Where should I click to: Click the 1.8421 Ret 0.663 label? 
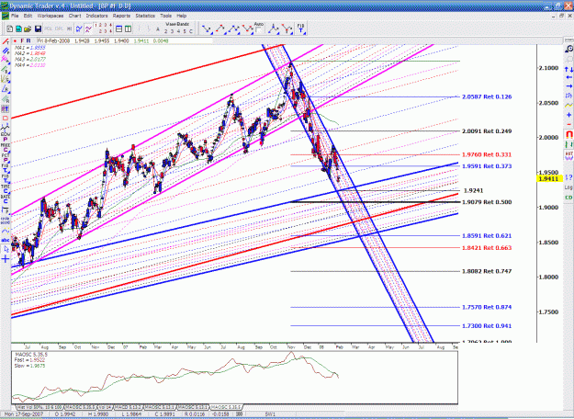pyautogui.click(x=487, y=247)
